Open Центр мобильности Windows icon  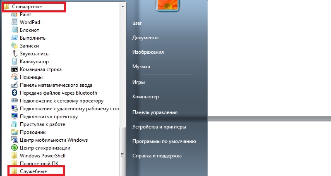(x=14, y=140)
